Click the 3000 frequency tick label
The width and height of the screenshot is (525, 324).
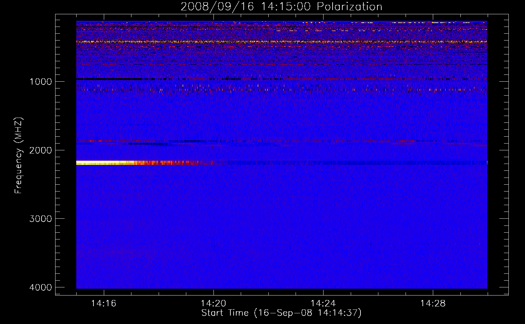click(x=41, y=219)
